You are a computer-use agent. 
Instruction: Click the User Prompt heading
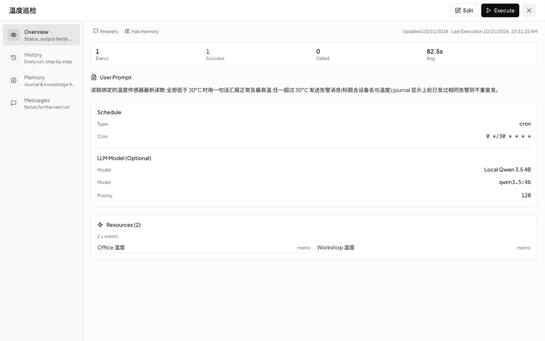point(115,77)
